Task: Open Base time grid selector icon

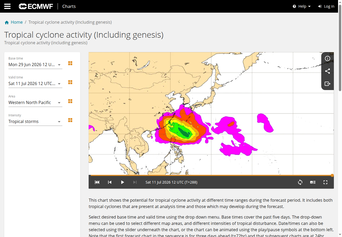Action: pos(70,63)
